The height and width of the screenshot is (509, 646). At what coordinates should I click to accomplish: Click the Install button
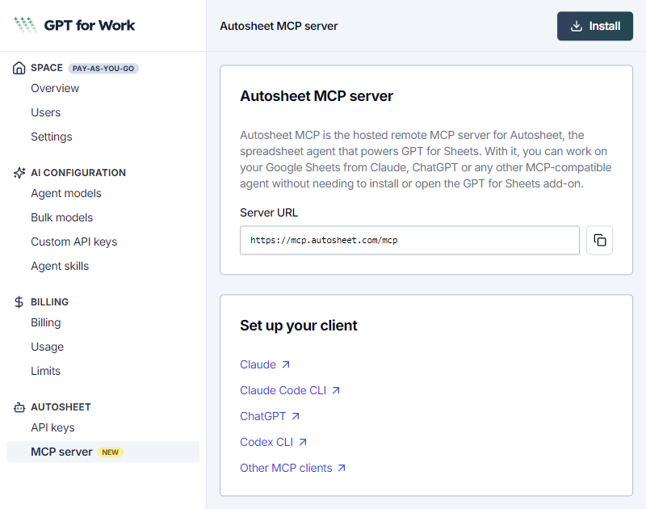[x=595, y=26]
